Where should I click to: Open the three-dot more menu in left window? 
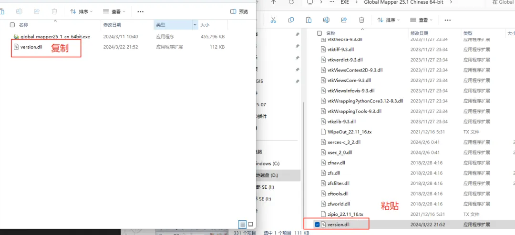pos(140,11)
